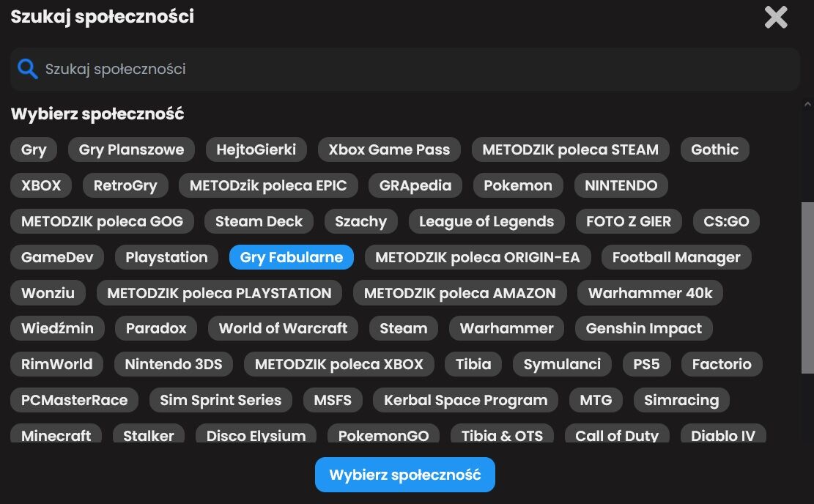
Task: Pick the League of Legends community
Action: click(x=486, y=221)
